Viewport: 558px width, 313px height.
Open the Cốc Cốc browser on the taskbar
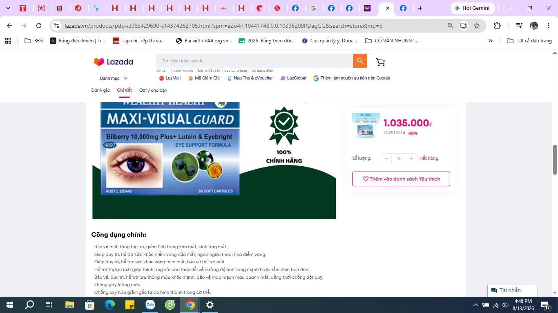coord(170,305)
